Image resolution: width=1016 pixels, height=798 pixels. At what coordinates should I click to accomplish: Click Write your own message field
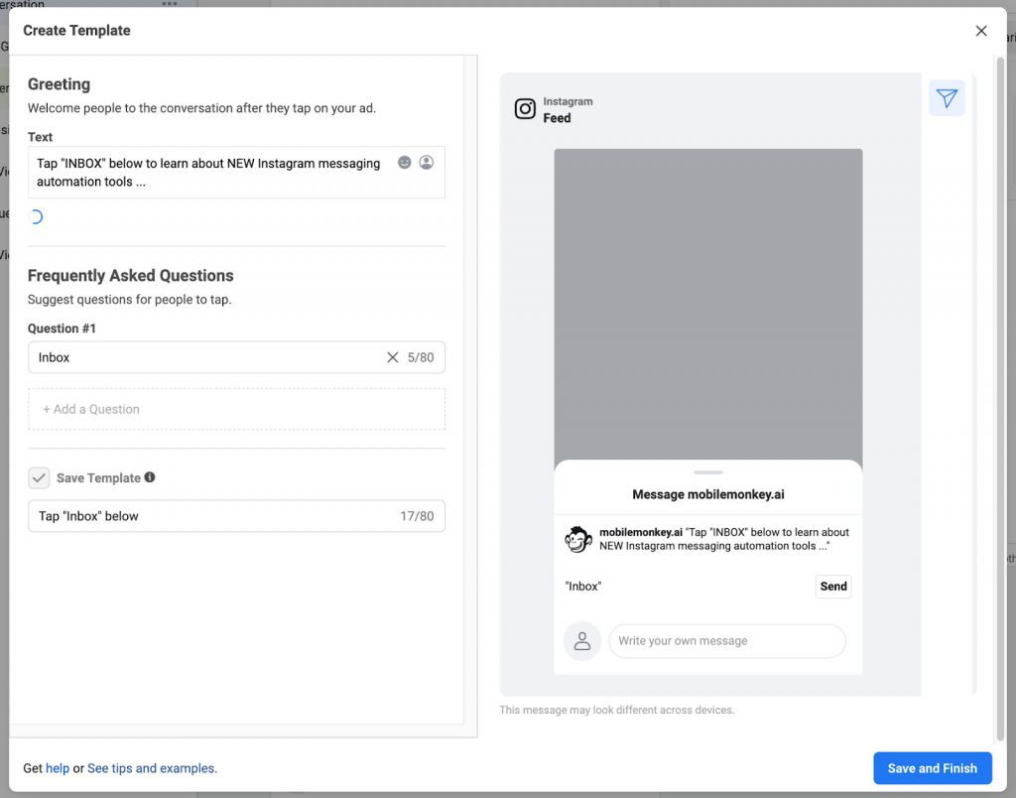tap(727, 641)
